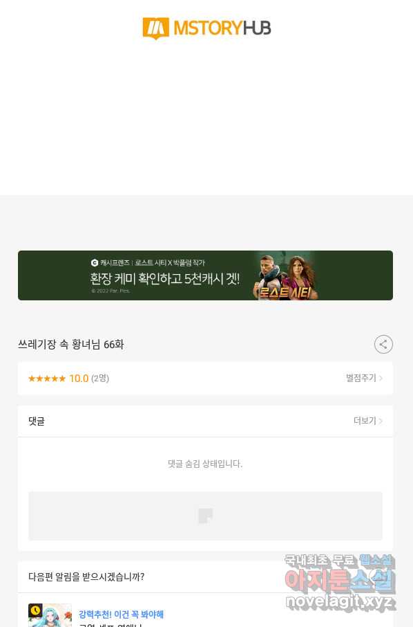
Task: Click 더보기 to see more comments
Action: click(x=365, y=421)
